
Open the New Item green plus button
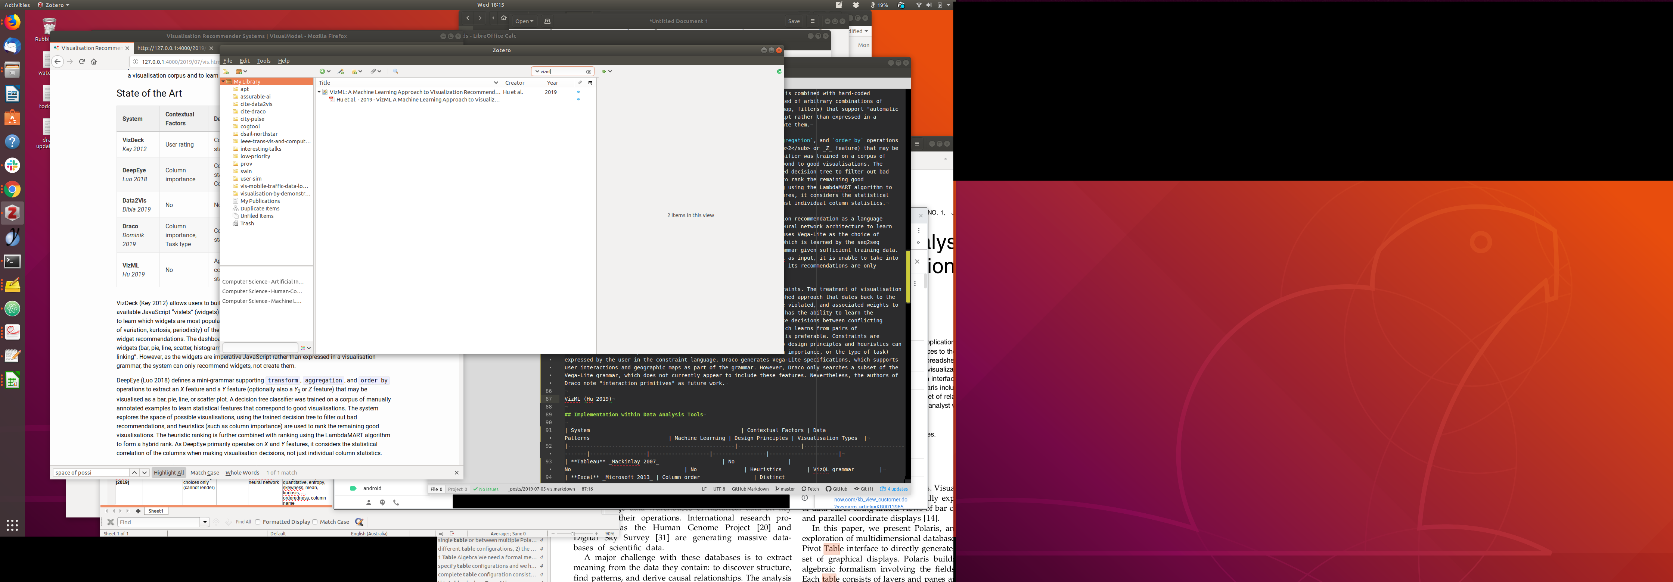pos(323,71)
